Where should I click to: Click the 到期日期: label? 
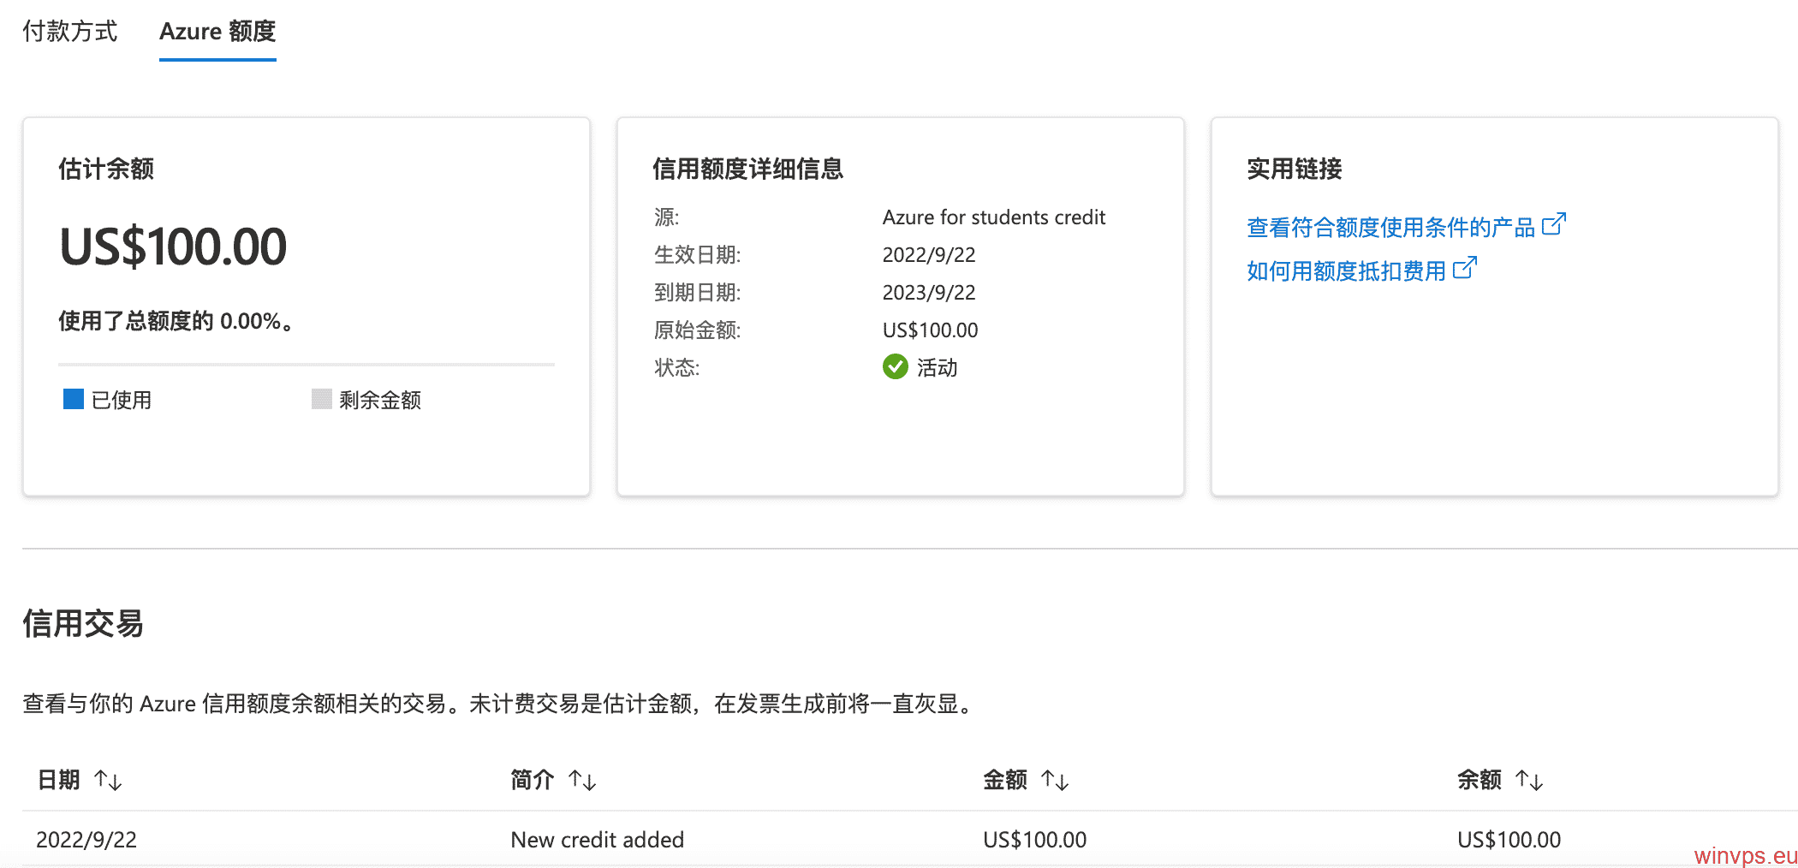point(697,293)
